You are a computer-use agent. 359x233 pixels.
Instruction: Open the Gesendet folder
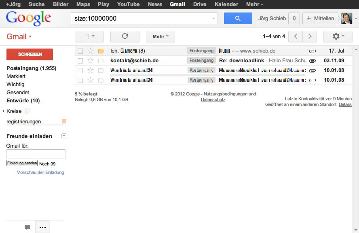(18, 93)
